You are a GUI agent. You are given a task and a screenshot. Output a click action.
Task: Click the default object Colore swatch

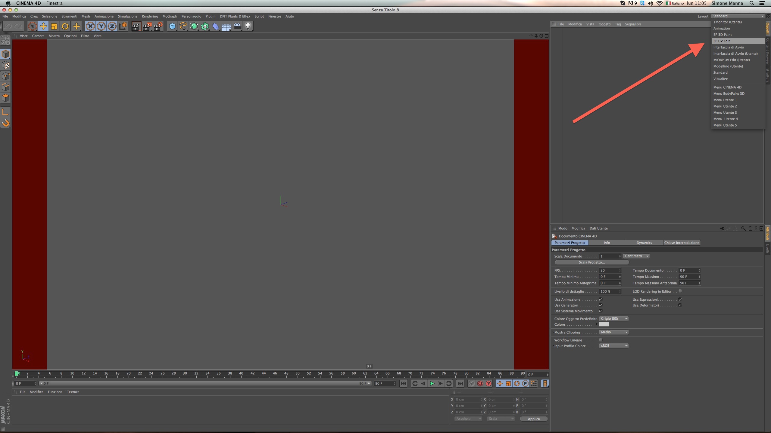pyautogui.click(x=604, y=324)
